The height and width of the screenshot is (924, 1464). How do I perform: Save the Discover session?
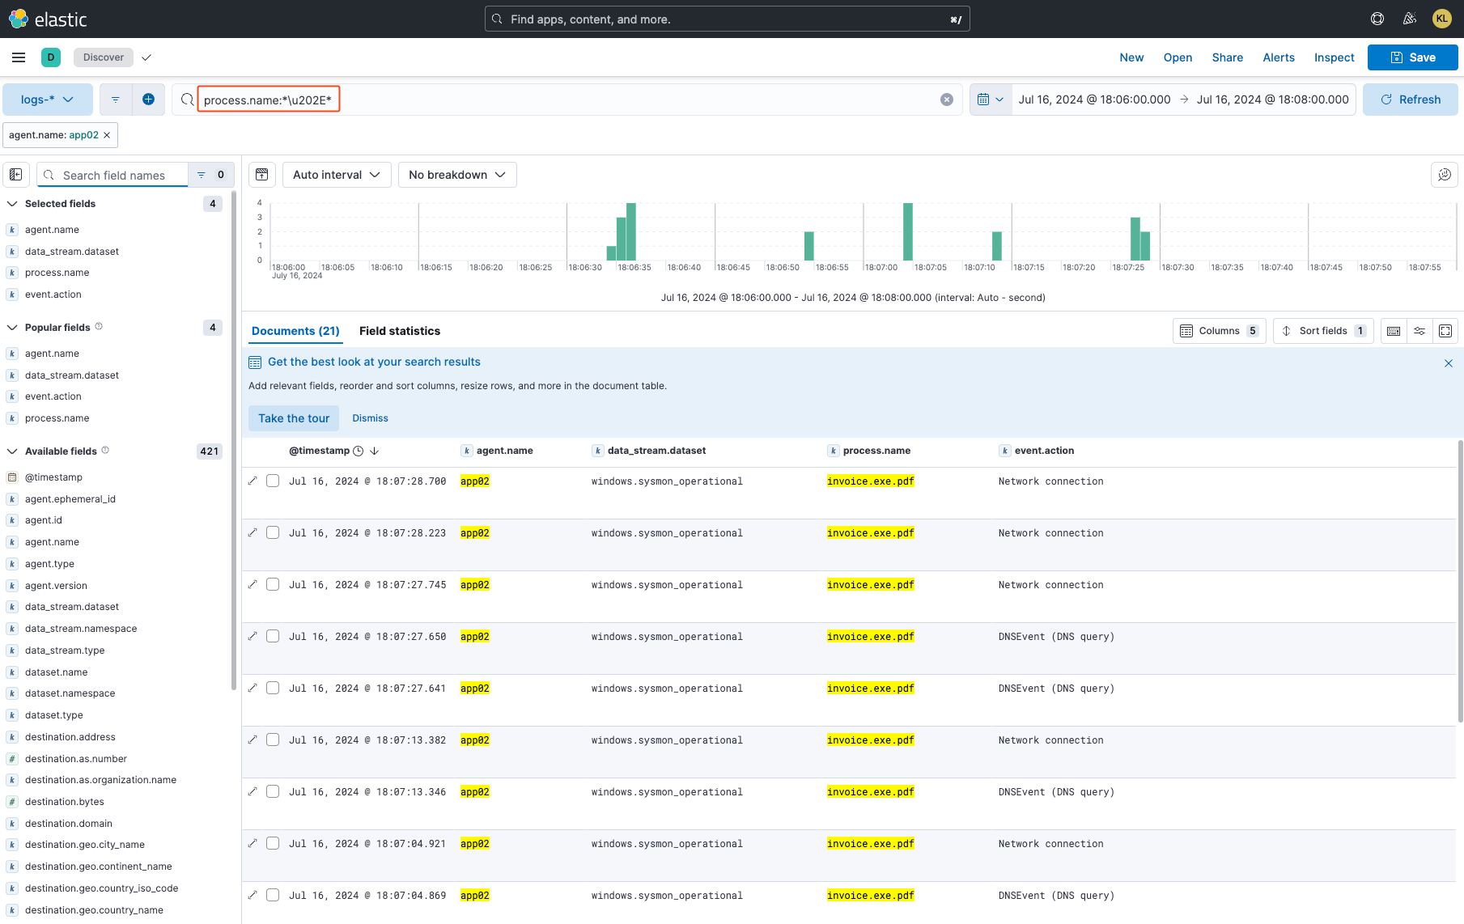(1413, 57)
